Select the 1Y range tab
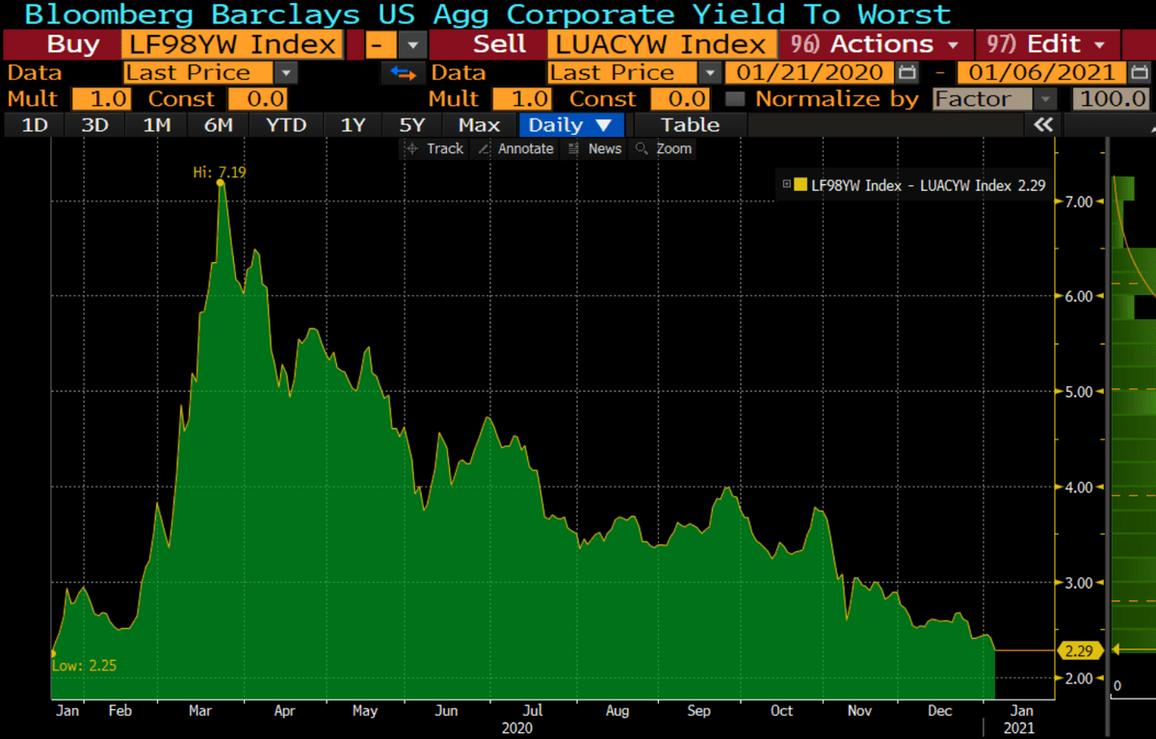The image size is (1156, 739). 353,124
